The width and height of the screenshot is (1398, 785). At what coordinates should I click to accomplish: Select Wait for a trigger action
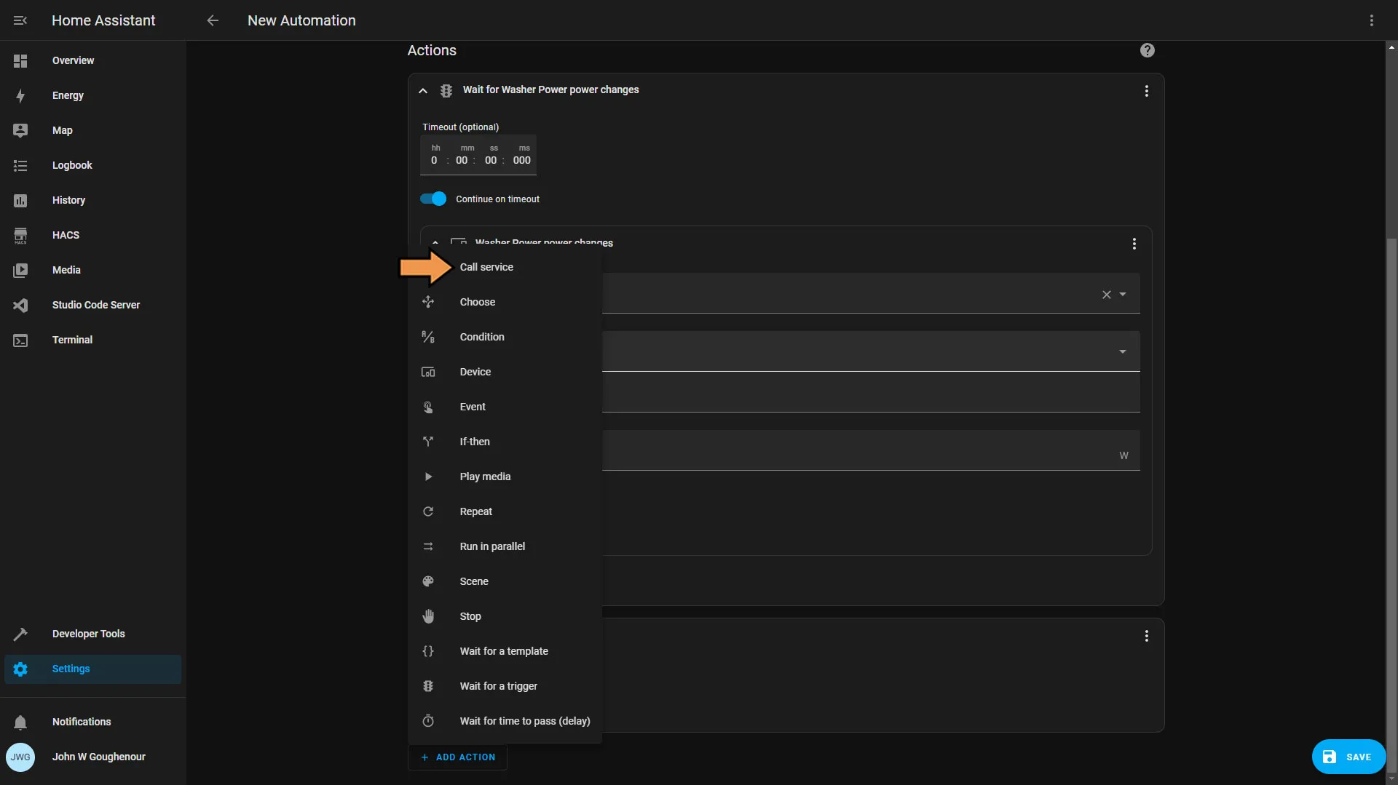click(505, 686)
